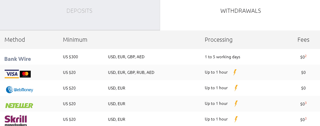This screenshot has height=126, width=320.
Task: Click the Minimum column header
Action: pos(75,40)
